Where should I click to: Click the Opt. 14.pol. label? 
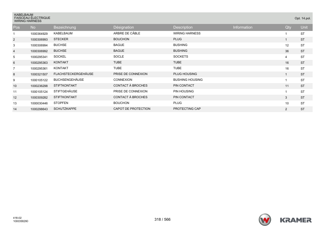tap(303, 18)
